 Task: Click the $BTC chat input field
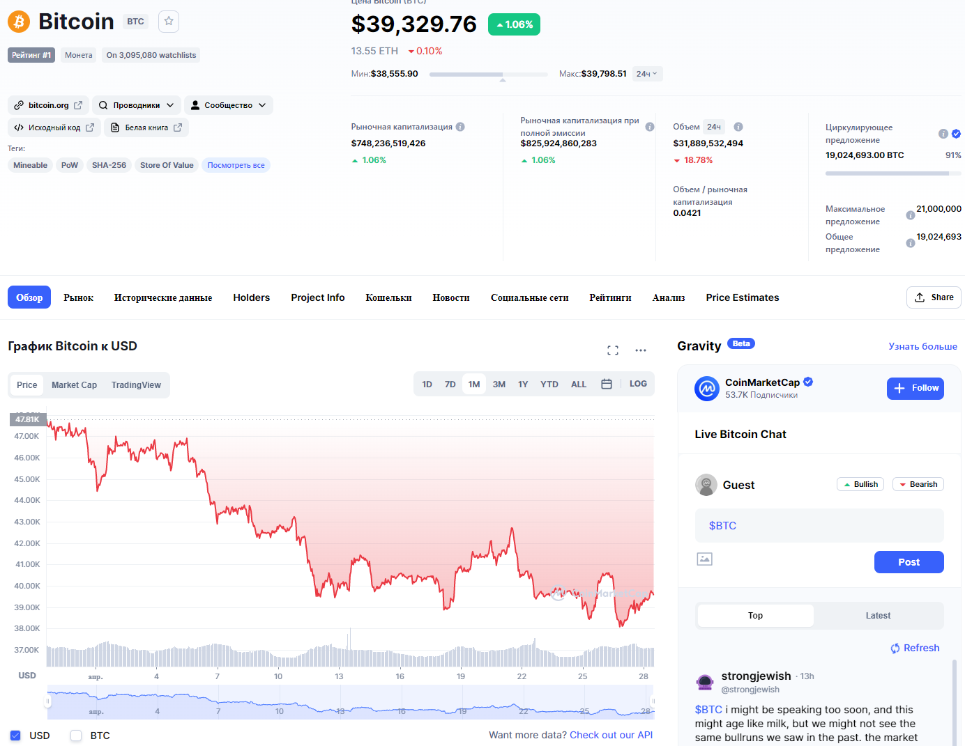819,526
